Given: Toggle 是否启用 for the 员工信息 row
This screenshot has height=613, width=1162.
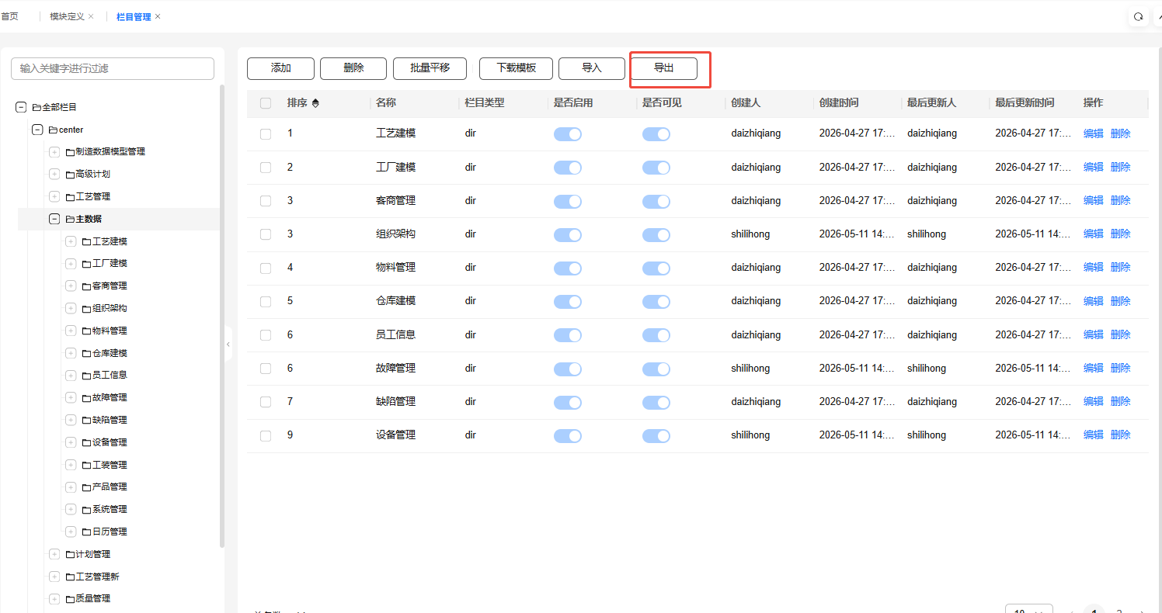Looking at the screenshot, I should 568,335.
